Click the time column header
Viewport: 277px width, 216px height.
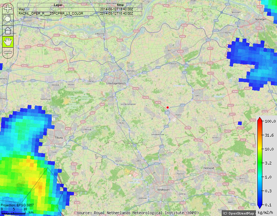pos(120,5)
